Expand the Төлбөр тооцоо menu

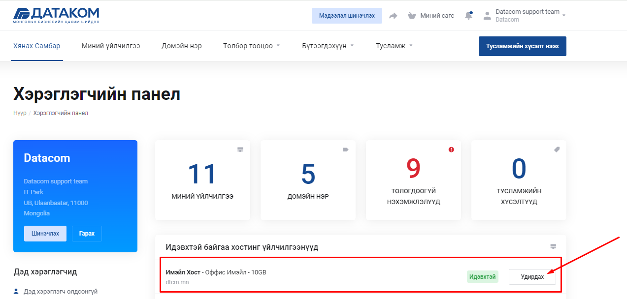(x=251, y=46)
